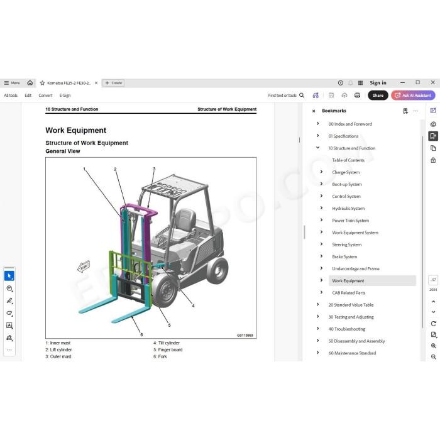Go to previous page up arrow
The width and height of the screenshot is (440, 440).
click(x=433, y=302)
